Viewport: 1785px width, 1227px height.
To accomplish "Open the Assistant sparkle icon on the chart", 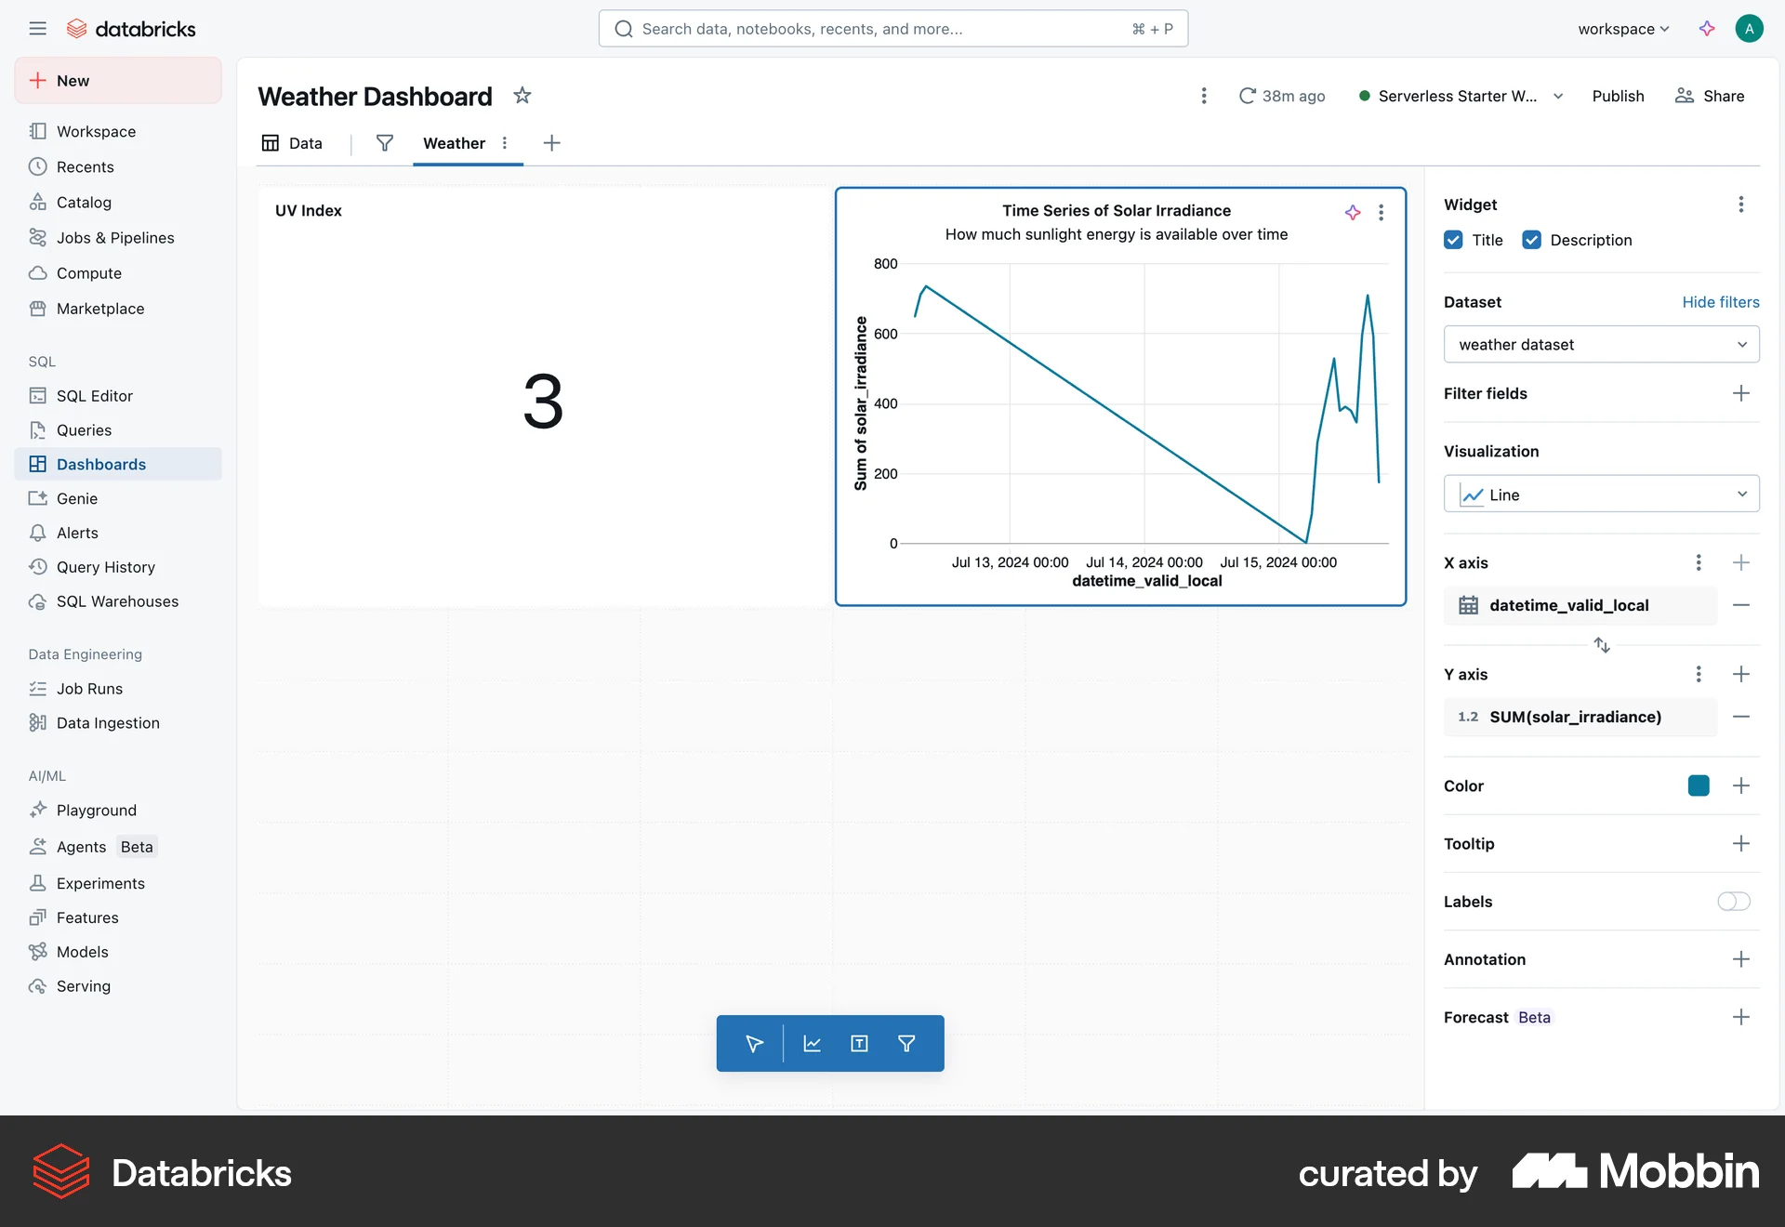I will coord(1352,212).
